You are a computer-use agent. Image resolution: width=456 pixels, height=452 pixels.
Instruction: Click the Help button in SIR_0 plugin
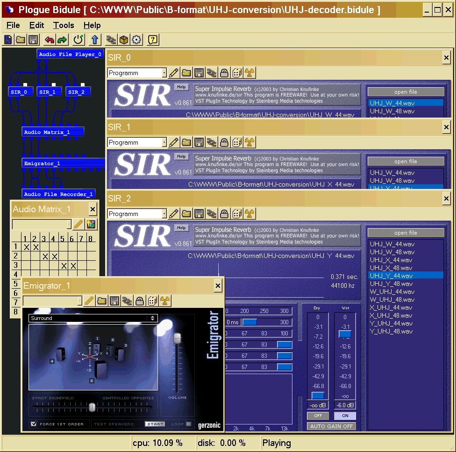click(181, 87)
